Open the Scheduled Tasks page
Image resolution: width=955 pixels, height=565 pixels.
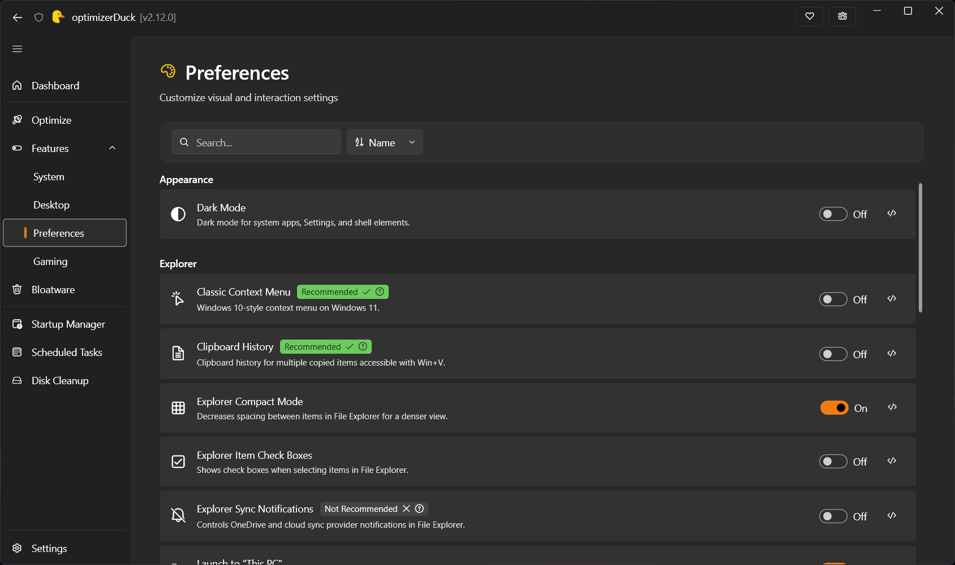coord(64,353)
